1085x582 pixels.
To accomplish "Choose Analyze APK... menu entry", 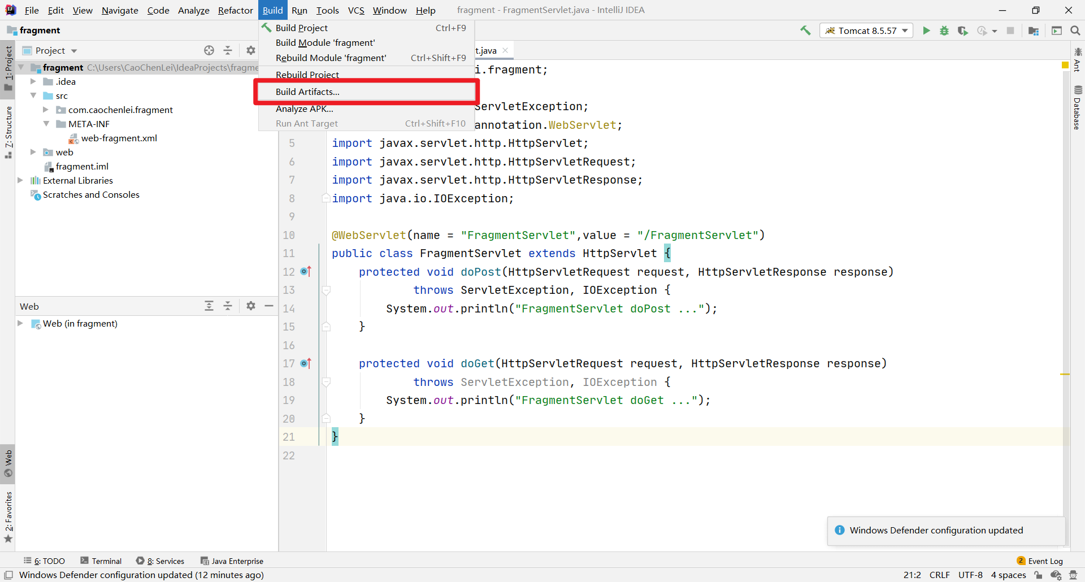I will [x=366, y=108].
